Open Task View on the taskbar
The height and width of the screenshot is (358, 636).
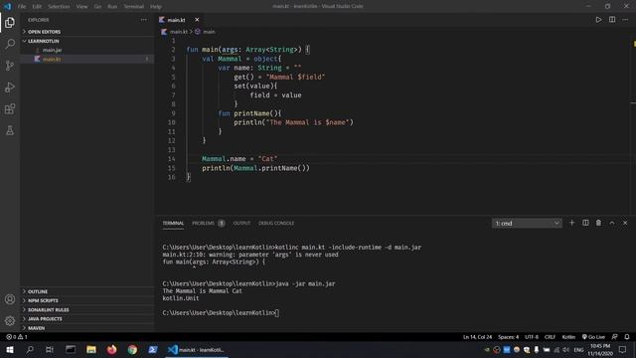point(50,349)
